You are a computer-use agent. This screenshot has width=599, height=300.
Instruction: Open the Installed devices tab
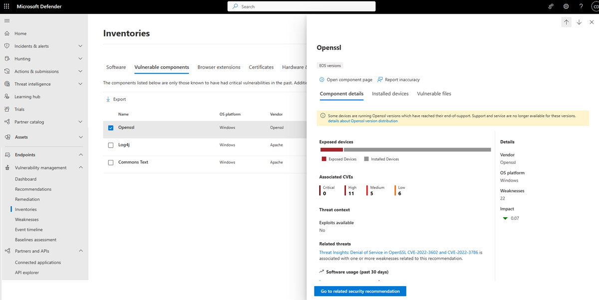click(390, 94)
